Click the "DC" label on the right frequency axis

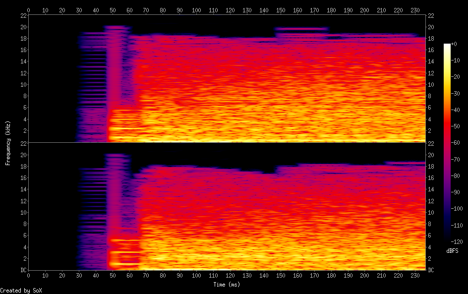(x=431, y=270)
